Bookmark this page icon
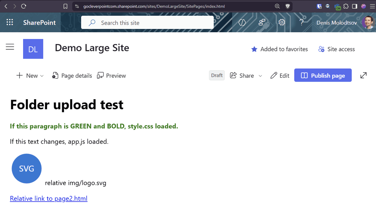376x212 pixels. 65,6
